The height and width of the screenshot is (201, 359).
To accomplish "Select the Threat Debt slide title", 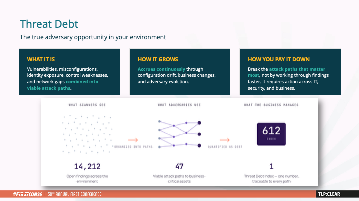I will tap(49, 24).
